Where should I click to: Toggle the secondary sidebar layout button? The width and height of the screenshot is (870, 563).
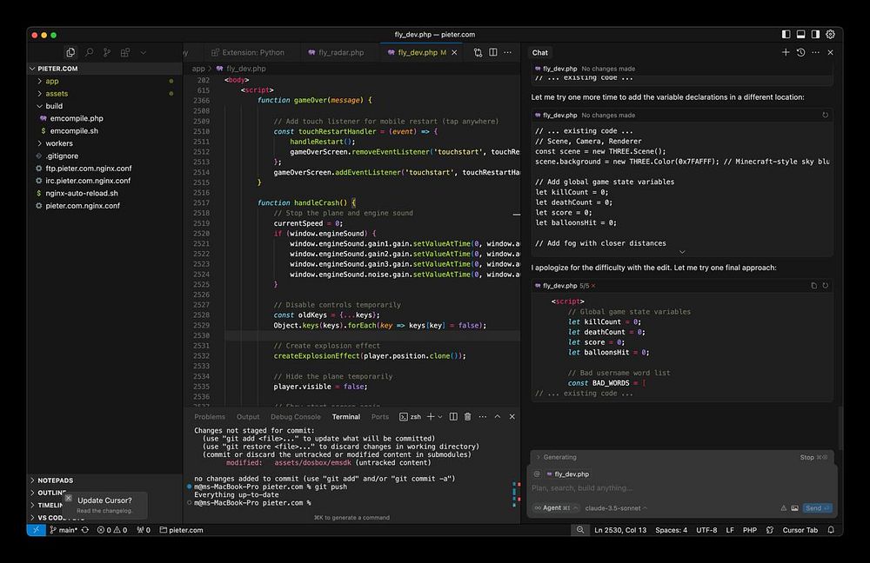(x=816, y=35)
